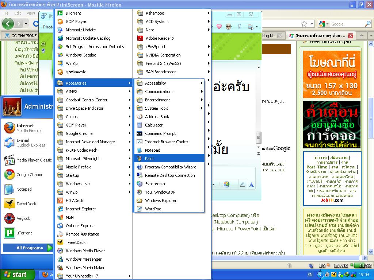Image resolution: width=374 pixels, height=280 pixels.
Task: Expand the Nero program folder
Action: pos(173,30)
